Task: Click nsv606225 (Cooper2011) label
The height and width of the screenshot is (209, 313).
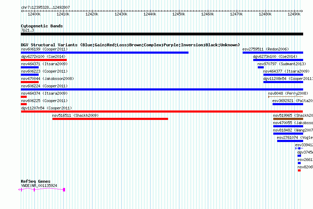Action: point(44,101)
